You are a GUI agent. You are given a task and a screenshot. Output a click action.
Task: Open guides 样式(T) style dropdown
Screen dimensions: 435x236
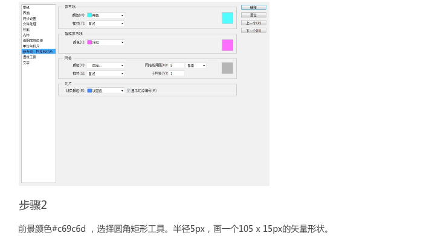tap(105, 23)
